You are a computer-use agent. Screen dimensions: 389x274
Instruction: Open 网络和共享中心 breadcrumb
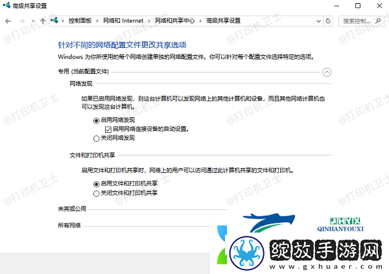click(x=174, y=21)
